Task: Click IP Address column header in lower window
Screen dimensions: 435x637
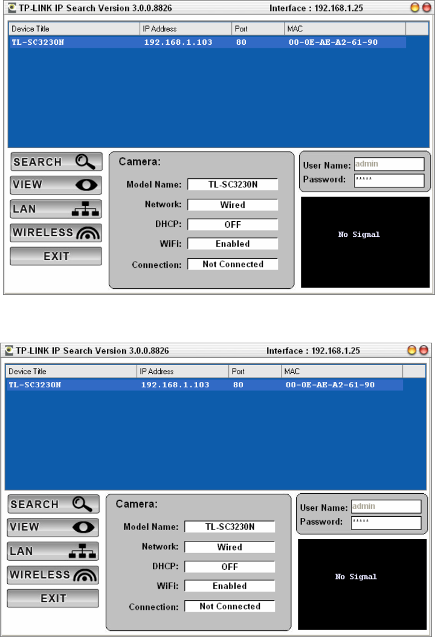Action: 183,371
